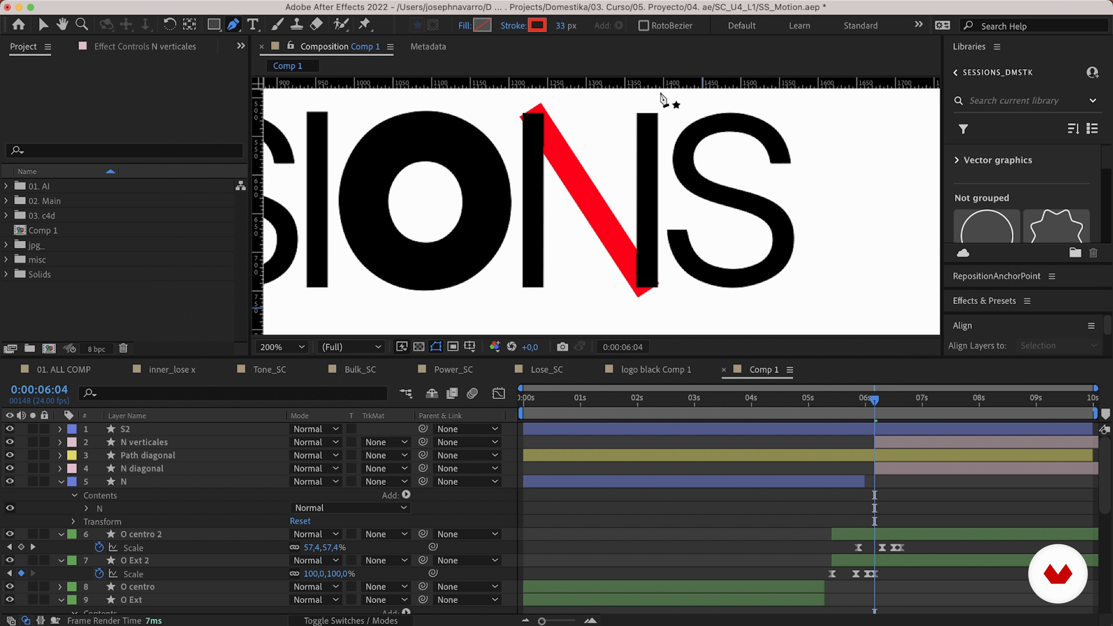Hide the N verticales layer

[x=10, y=442]
